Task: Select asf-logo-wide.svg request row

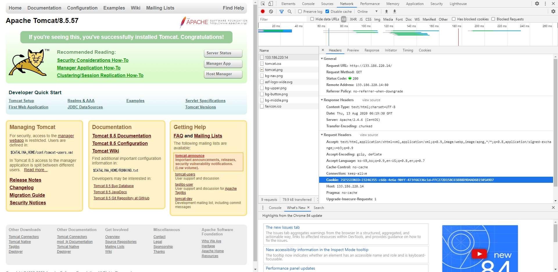Action: click(288, 82)
